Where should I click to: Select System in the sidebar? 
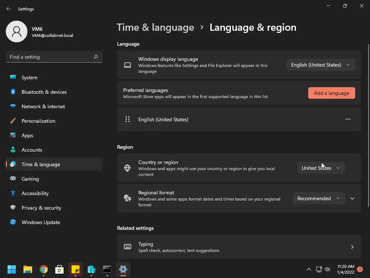coord(54,77)
